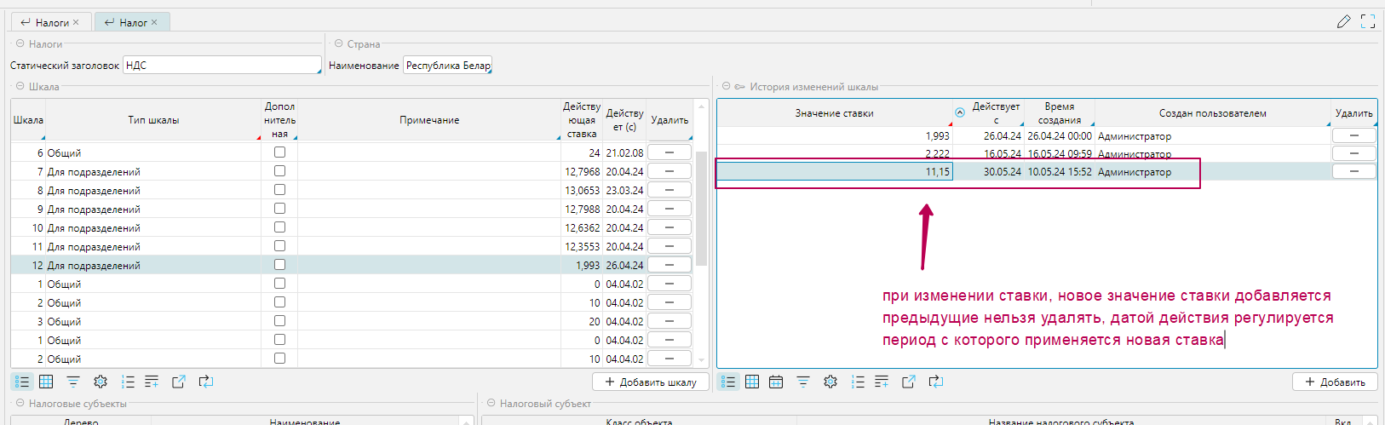Click the Добавить шкалу button
This screenshot has width=1385, height=425.
[x=650, y=382]
